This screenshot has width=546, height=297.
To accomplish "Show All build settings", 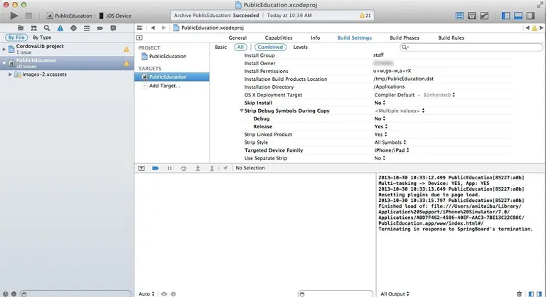I will (240, 47).
